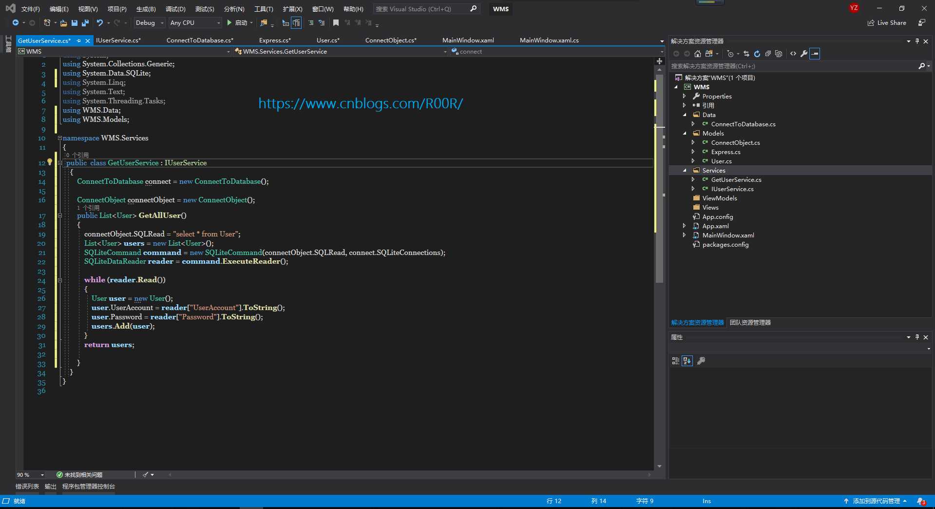Open Properties via wrench icon in Solution Explorer
This screenshot has width=935, height=509.
[804, 54]
